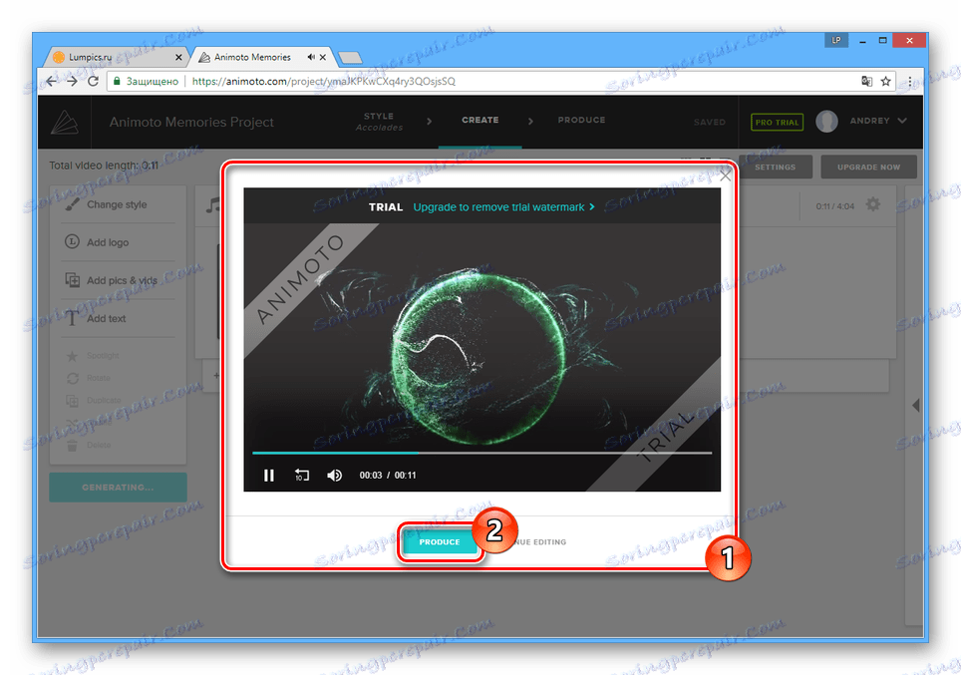This screenshot has width=961, height=675.
Task: Open the ANDREY account dropdown
Action: (x=877, y=121)
